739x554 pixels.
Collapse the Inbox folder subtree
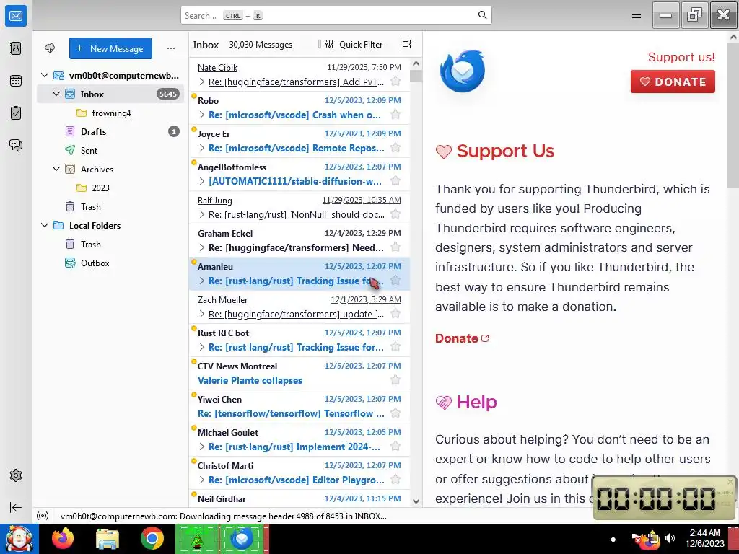pos(56,94)
